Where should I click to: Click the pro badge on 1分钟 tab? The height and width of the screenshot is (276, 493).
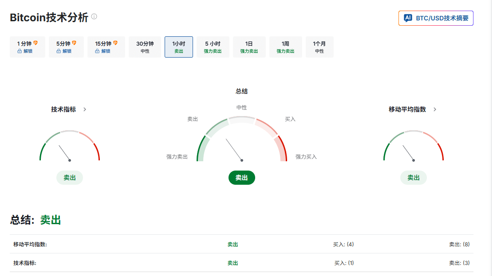35,43
